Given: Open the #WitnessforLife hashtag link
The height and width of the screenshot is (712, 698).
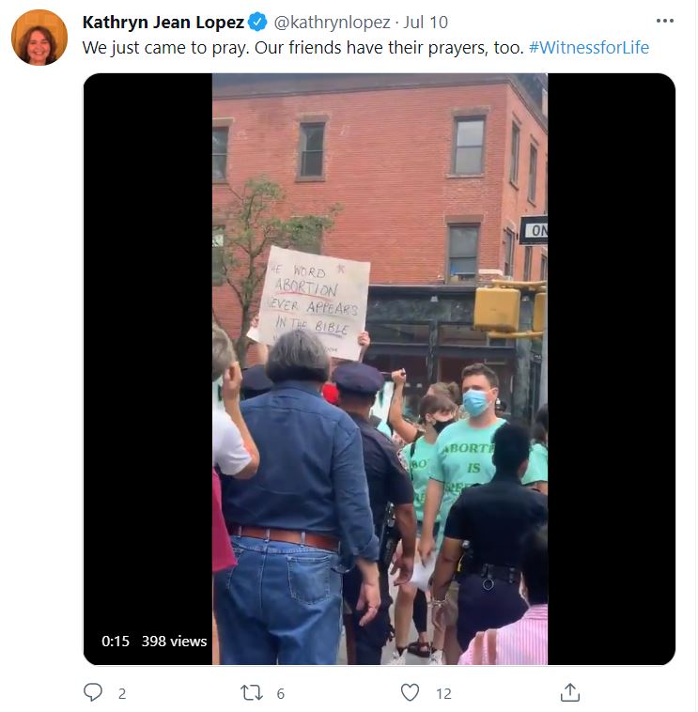Looking at the screenshot, I should pyautogui.click(x=589, y=48).
